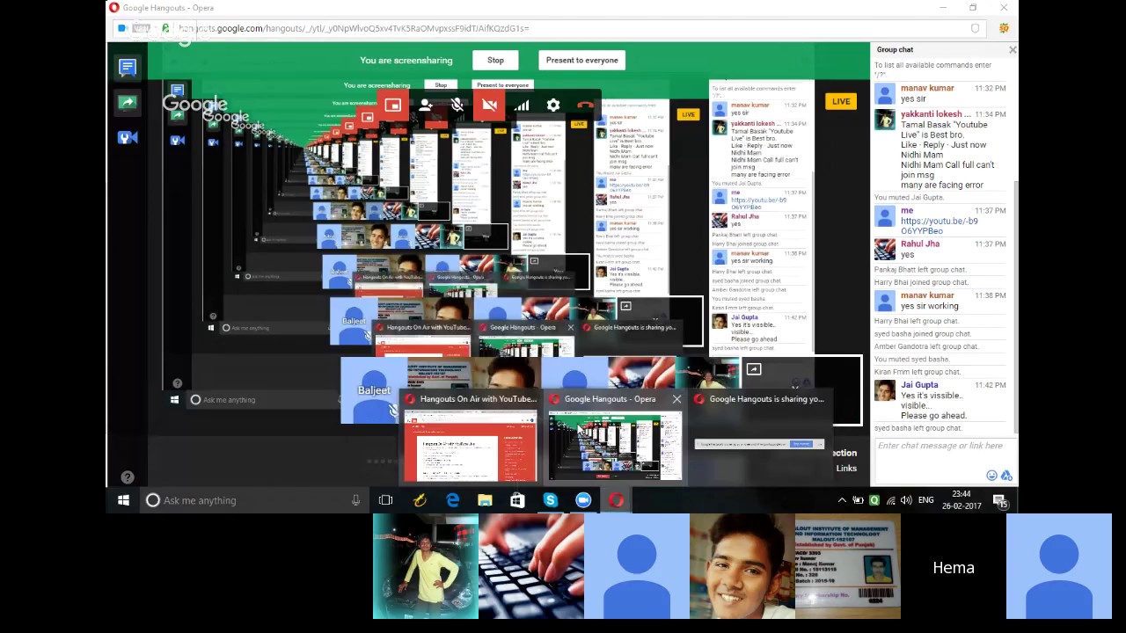Select the Google Hangouts is sharing preview
This screenshot has width=1126, height=633.
click(x=760, y=436)
